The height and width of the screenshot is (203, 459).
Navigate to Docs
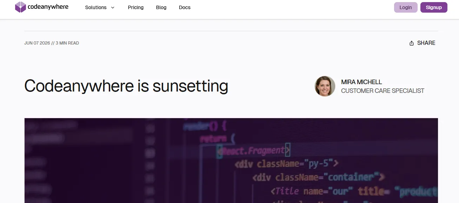click(x=185, y=7)
